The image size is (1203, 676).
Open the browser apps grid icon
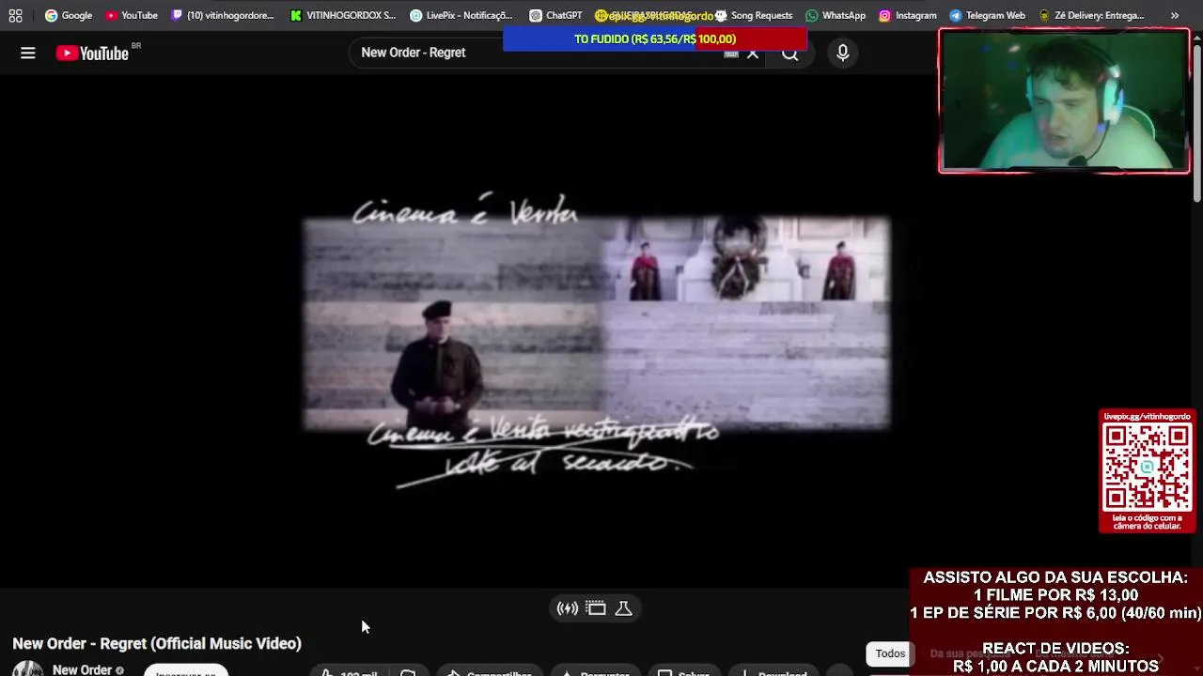point(15,15)
